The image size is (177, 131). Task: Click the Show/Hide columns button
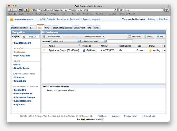135,37
